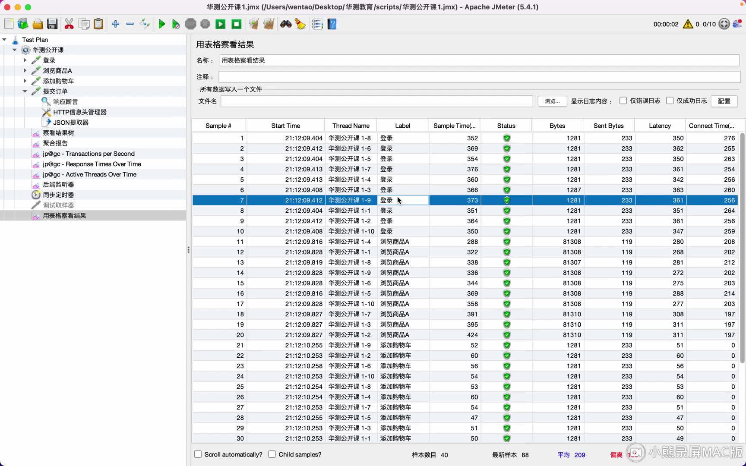Click the Paste clipboard icon
Viewport: 746px width, 466px height.
(x=99, y=24)
